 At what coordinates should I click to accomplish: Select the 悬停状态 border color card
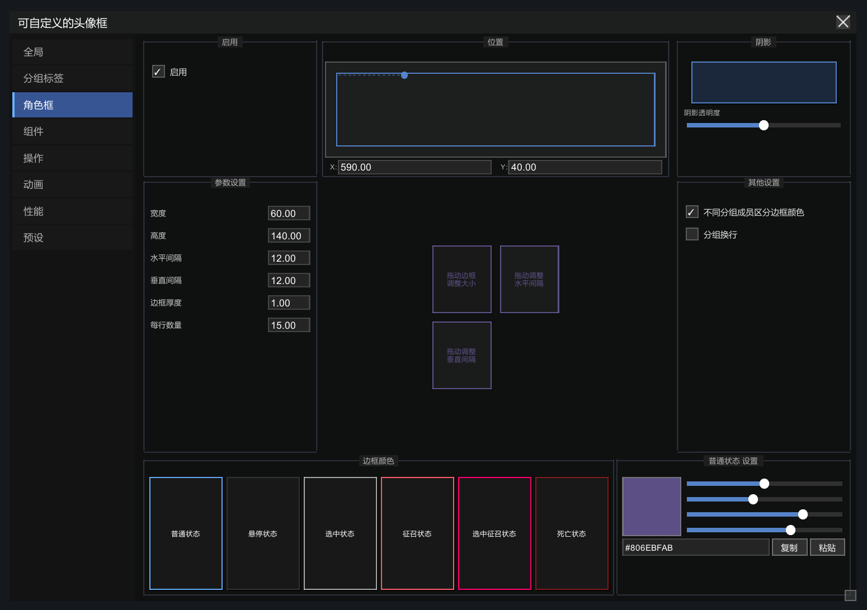(263, 533)
